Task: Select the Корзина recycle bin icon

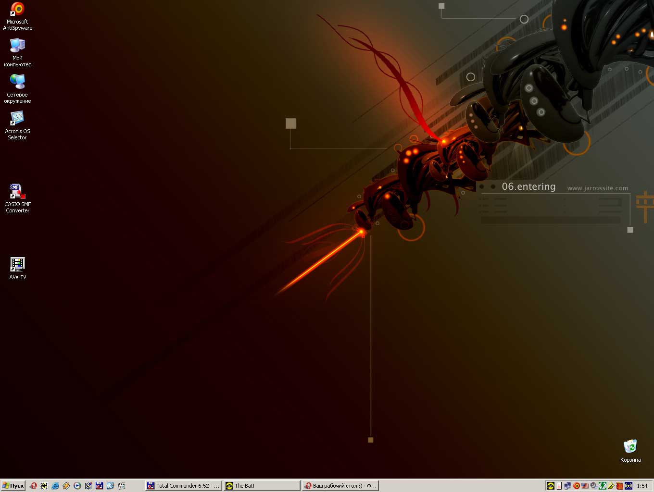Action: click(630, 451)
